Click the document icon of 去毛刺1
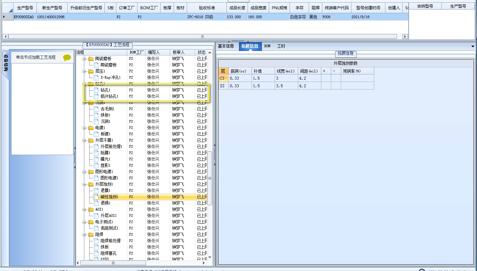Viewport: 477px width, 271px height. click(x=96, y=109)
